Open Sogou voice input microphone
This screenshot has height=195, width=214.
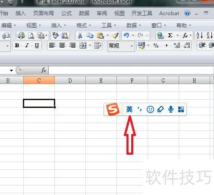pyautogui.click(x=171, y=109)
